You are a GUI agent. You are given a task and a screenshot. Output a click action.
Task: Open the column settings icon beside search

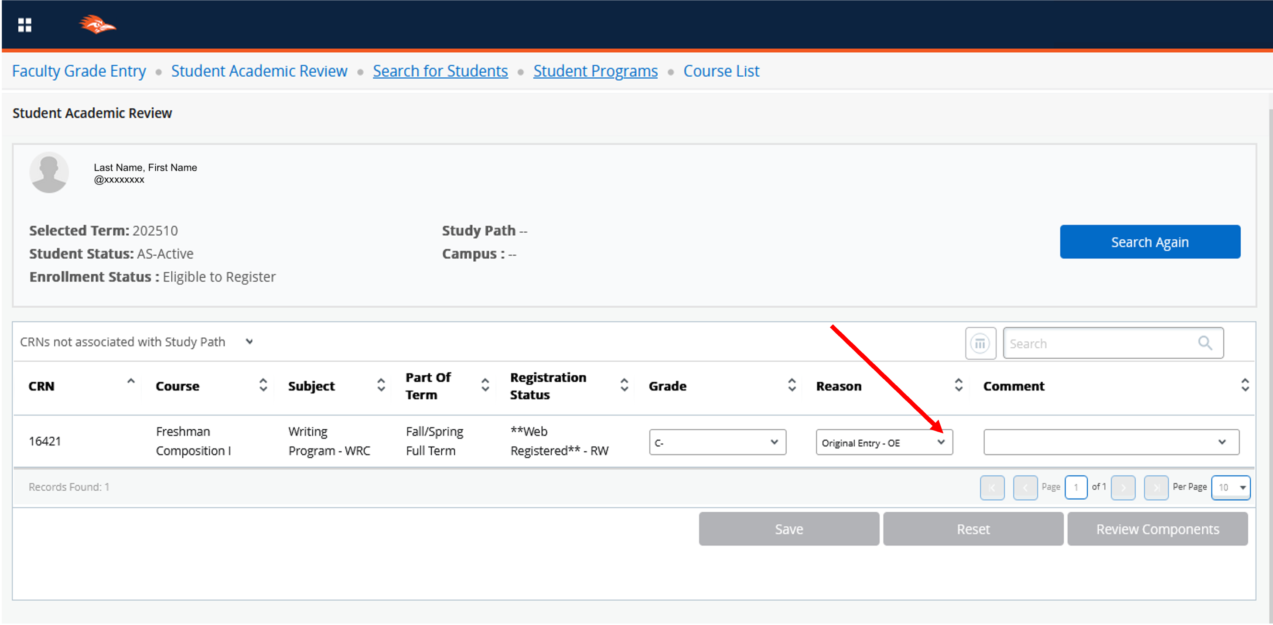click(x=980, y=343)
